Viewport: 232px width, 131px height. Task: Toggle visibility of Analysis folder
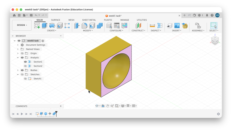click(22, 58)
